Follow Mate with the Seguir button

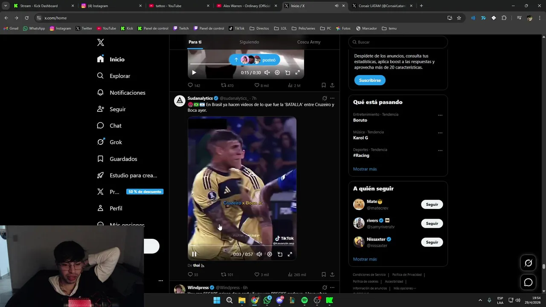pyautogui.click(x=432, y=204)
